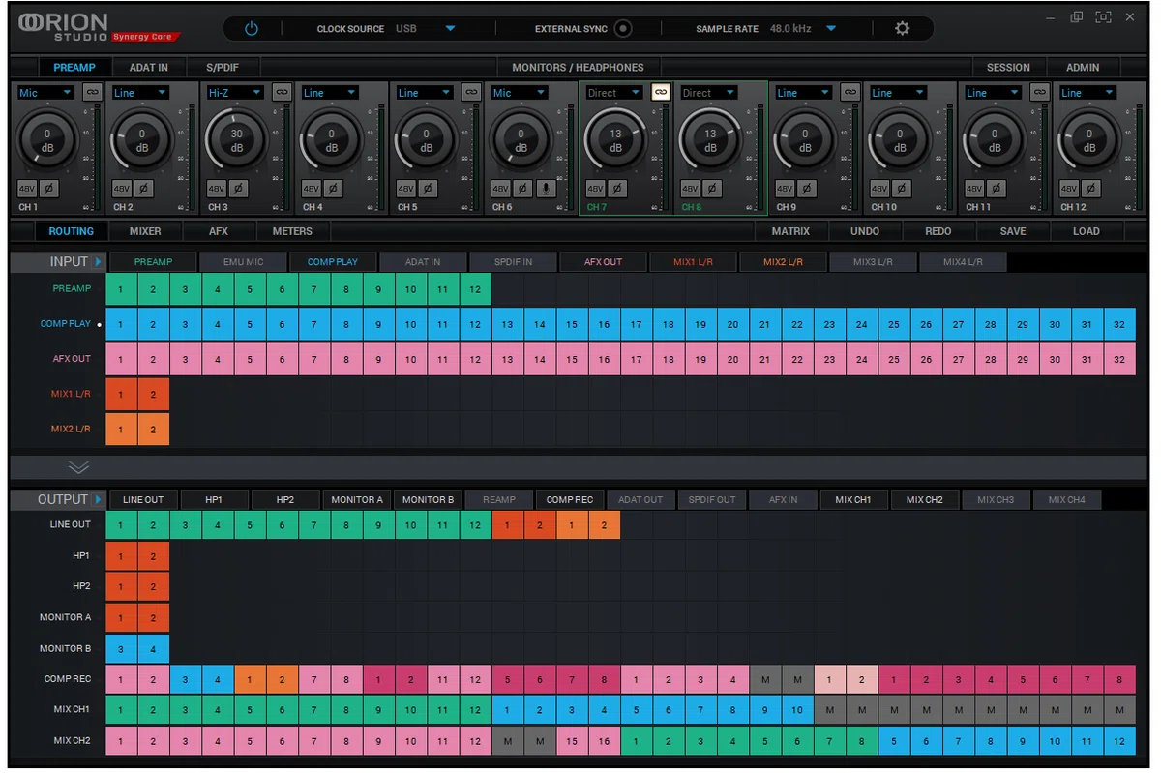This screenshot has height=773, width=1161.
Task: Click the double chevron collapse icon below inputs
Action: pyautogui.click(x=78, y=467)
